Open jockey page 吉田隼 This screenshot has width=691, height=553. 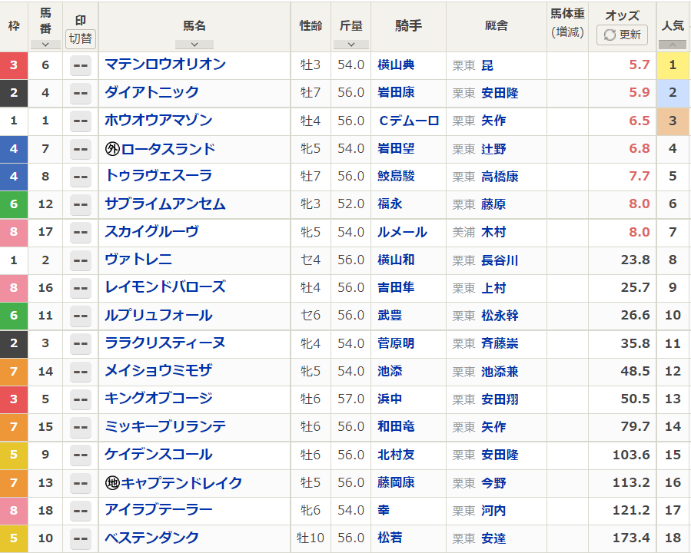point(396,287)
